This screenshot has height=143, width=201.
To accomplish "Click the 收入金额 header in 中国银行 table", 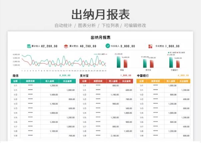I will tap(171, 81).
